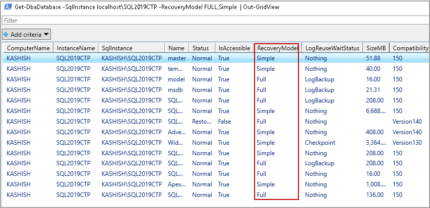
Task: Sort by Status column header
Action: tap(202, 48)
